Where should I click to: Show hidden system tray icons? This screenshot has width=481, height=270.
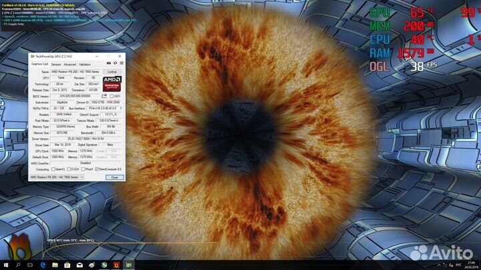(x=439, y=265)
